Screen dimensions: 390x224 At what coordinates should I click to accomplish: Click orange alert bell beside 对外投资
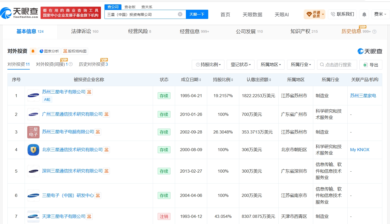point(33,51)
